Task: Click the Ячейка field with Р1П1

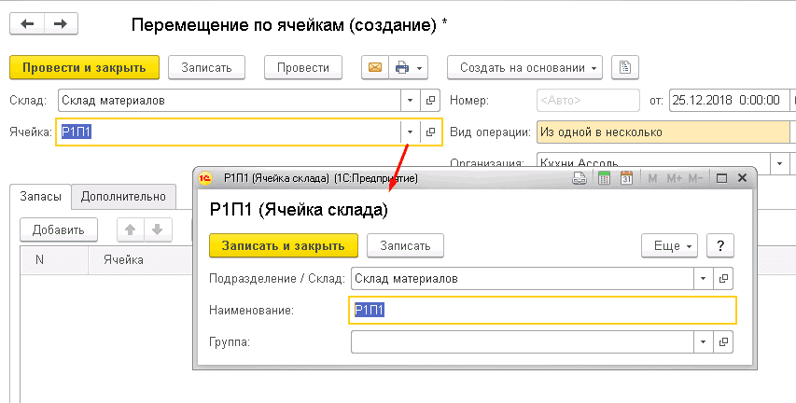Action: tap(229, 132)
